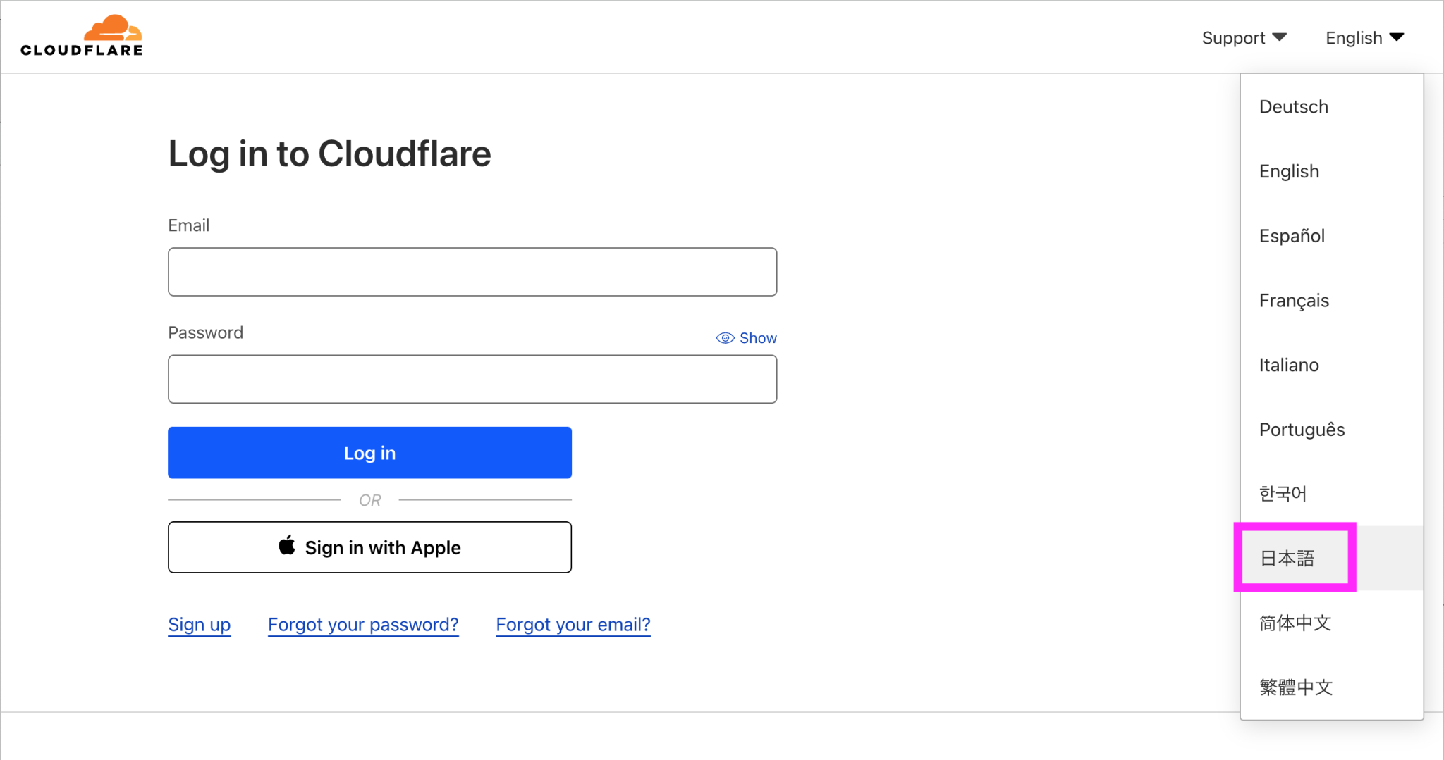Click Sign in with Apple
The image size is (1444, 760).
369,547
